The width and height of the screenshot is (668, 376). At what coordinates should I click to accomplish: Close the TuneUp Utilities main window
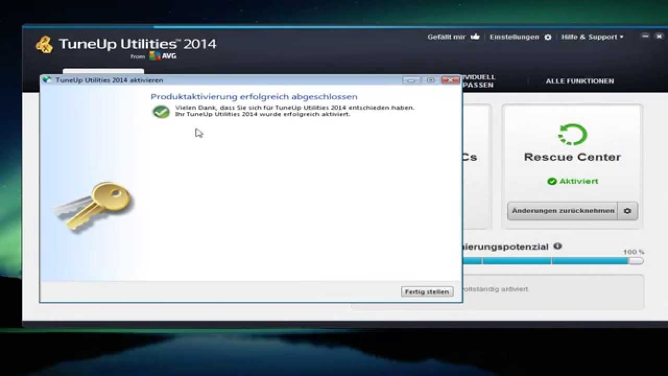click(659, 37)
